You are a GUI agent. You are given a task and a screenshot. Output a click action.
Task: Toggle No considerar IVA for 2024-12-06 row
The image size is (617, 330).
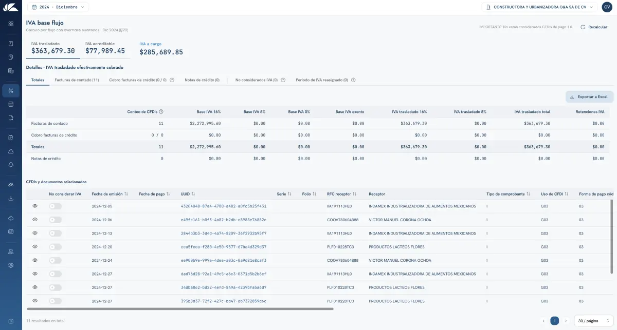pyautogui.click(x=55, y=220)
